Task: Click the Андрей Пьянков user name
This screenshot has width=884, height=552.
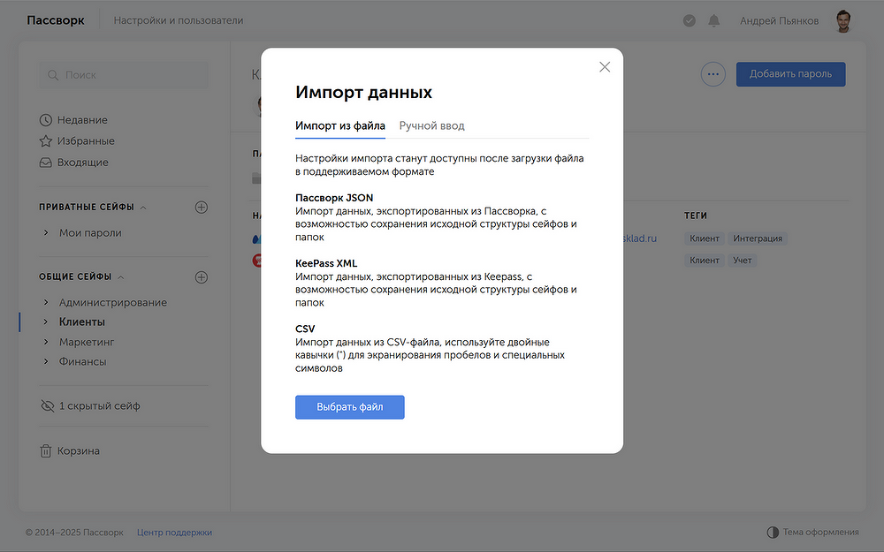Action: coord(779,21)
